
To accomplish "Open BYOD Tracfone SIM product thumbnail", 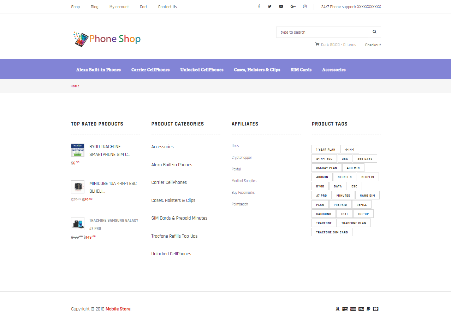I will click(78, 150).
